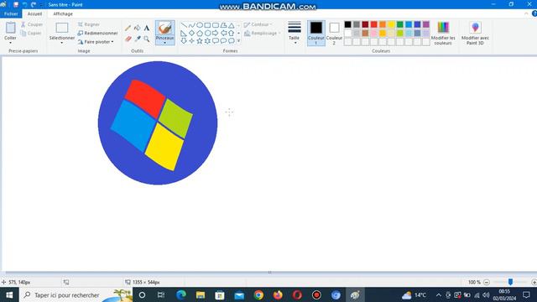The height and width of the screenshot is (302, 537).
Task: Select the Eraser (Gomme) tool
Action: pyautogui.click(x=128, y=39)
